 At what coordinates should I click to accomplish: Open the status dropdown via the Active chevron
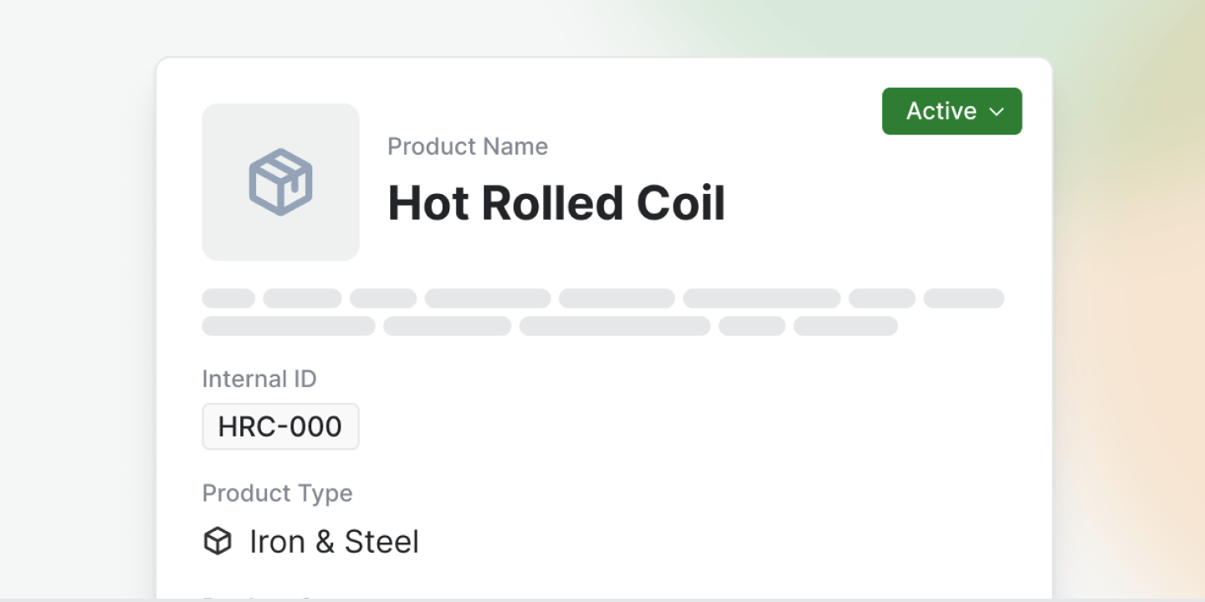997,110
